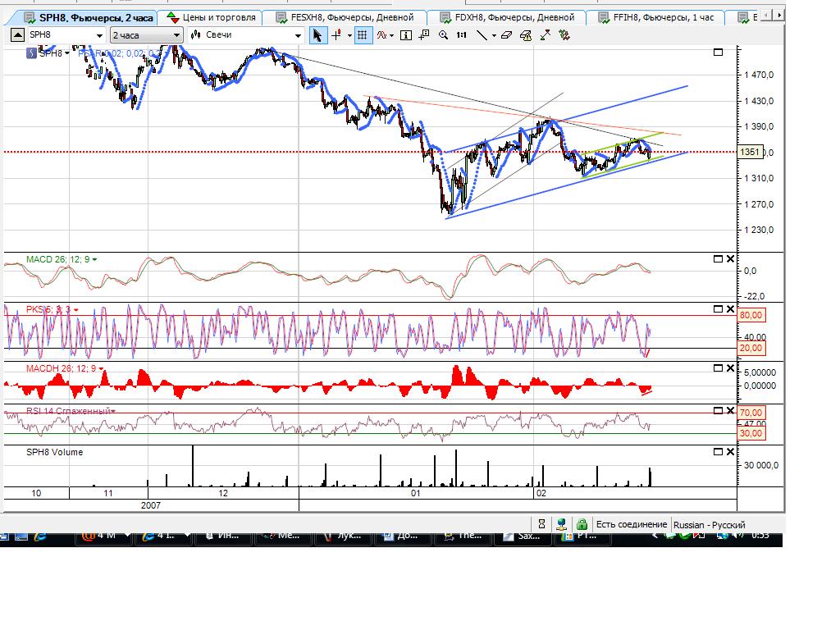Close the RSI 14 pane

coord(730,410)
